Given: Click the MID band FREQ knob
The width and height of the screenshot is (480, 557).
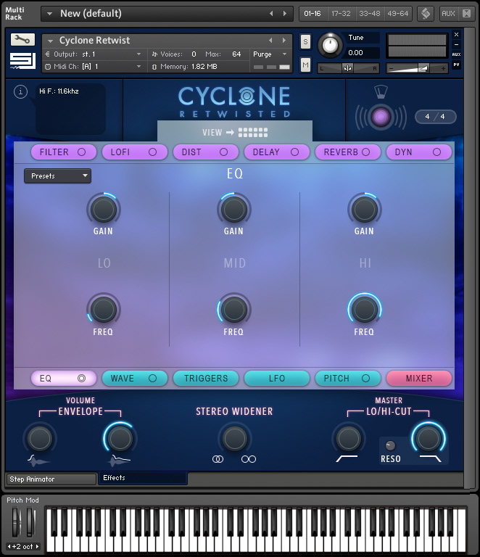Looking at the screenshot, I should [x=233, y=310].
